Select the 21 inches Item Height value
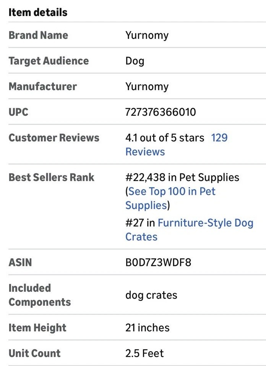This screenshot has width=266, height=366. point(147,328)
